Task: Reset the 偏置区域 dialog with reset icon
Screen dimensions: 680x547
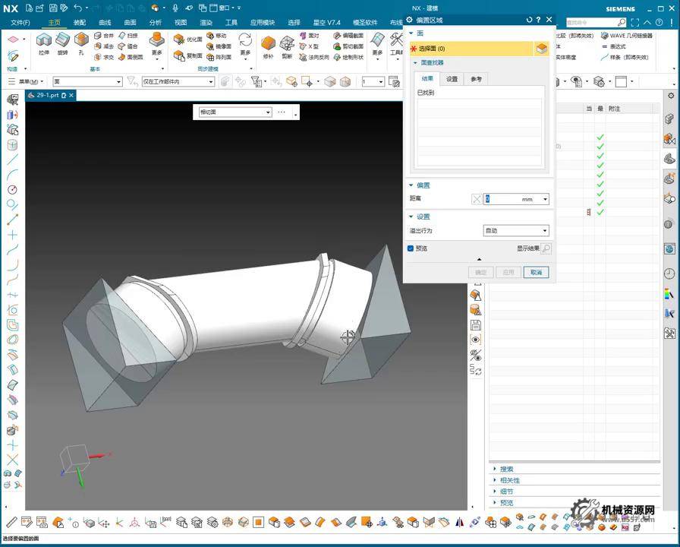Action: pyautogui.click(x=529, y=20)
